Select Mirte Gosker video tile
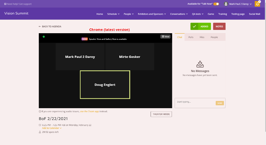Viewport: 266px width, 145px height. tap(130, 57)
